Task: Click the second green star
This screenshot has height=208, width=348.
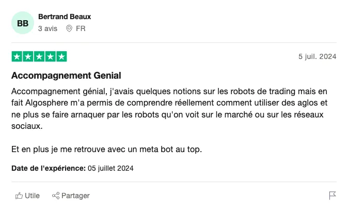Action: (28, 56)
